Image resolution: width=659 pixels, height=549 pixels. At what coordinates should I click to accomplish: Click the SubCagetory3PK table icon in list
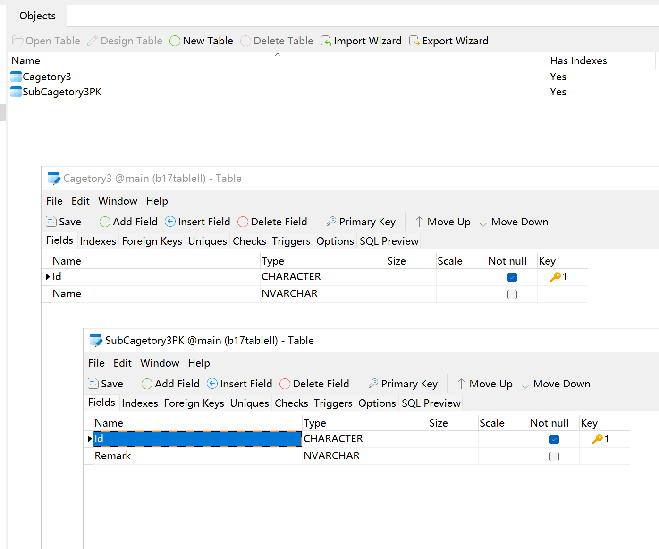tap(16, 92)
